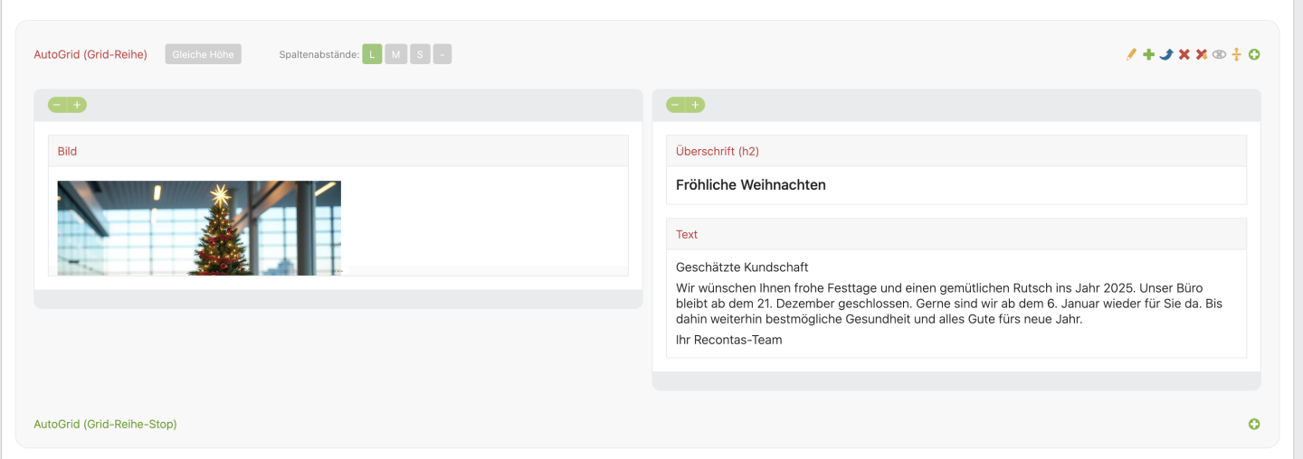Select column spacing L
The image size is (1303, 459).
[x=372, y=54]
